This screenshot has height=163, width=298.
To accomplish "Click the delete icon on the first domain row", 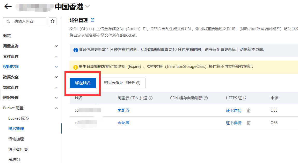I will click(x=249, y=110).
